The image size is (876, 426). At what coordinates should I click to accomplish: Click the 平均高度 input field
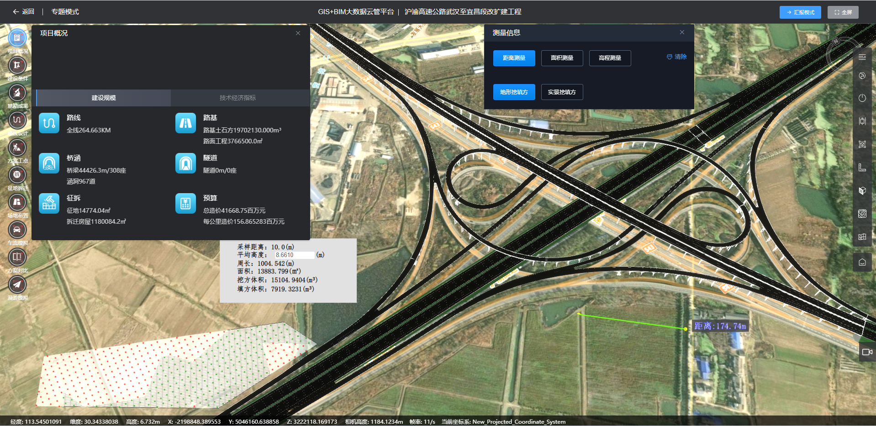pyautogui.click(x=294, y=255)
